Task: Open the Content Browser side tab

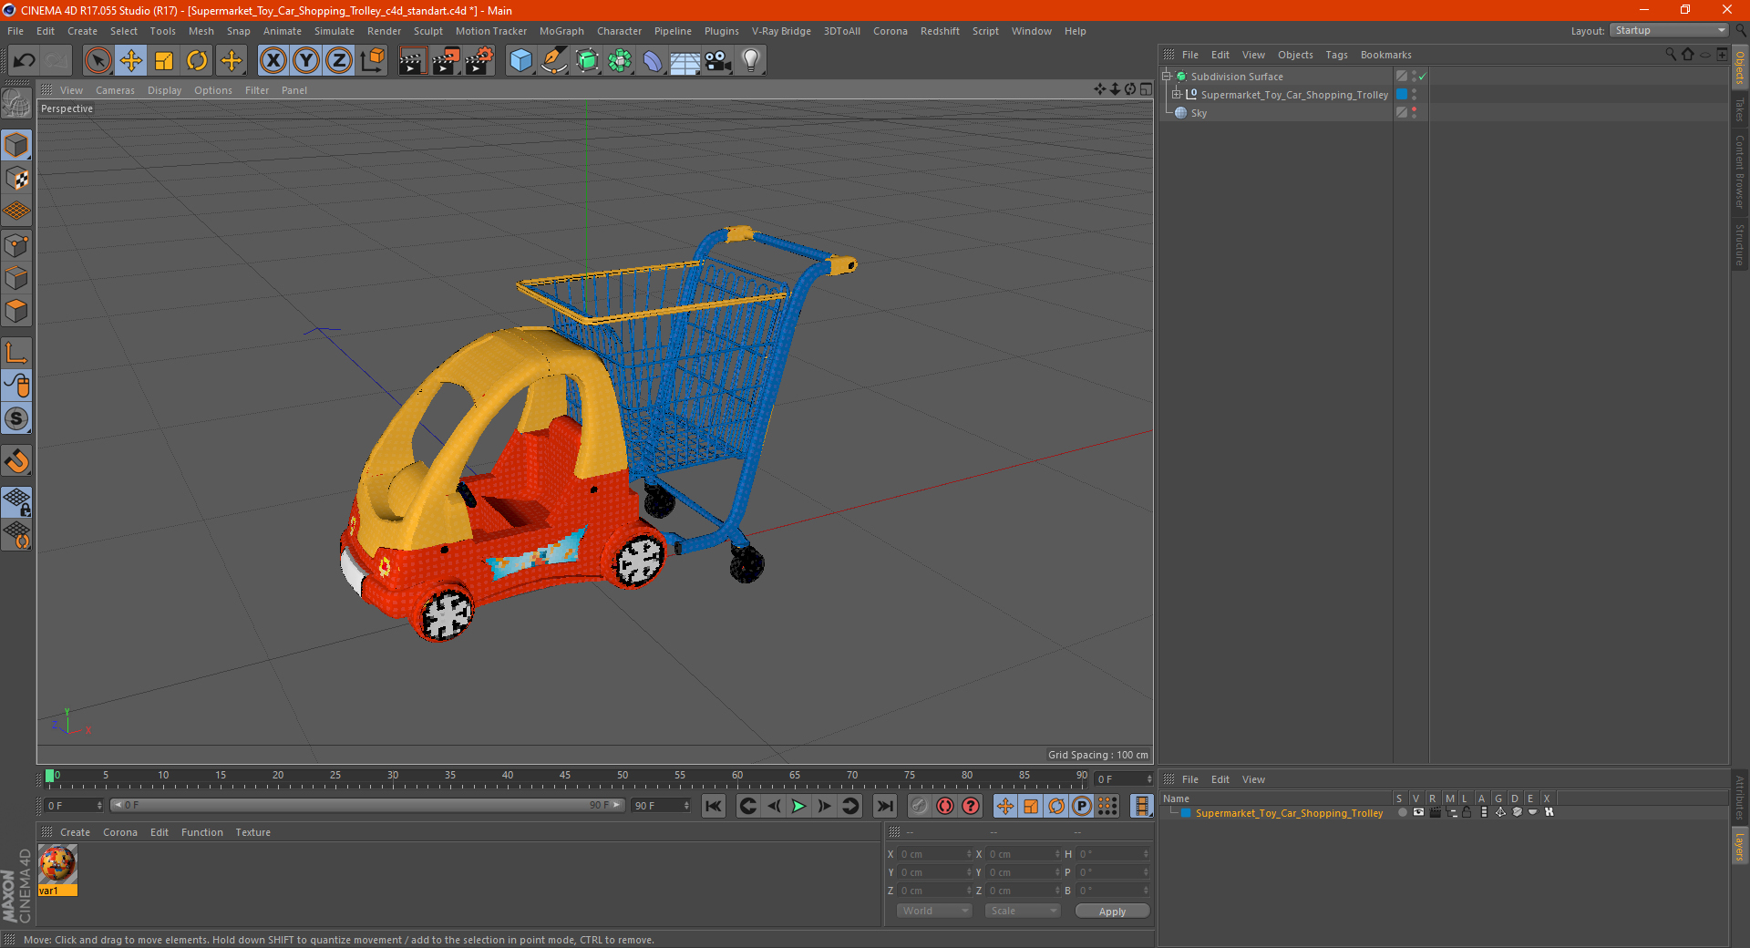Action: coord(1740,170)
